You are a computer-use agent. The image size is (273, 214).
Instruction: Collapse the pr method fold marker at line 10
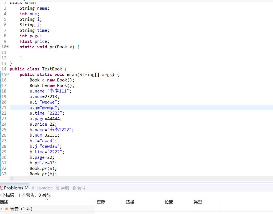click(x=8, y=46)
